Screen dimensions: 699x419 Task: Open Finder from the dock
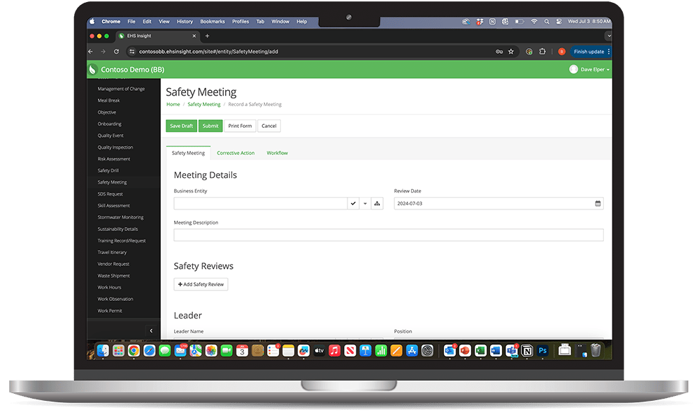pos(103,351)
